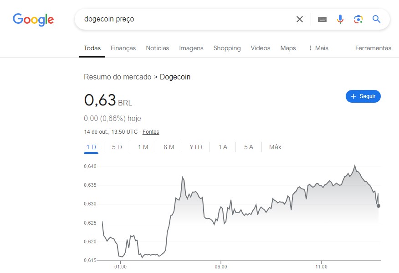This screenshot has width=399, height=273.
Task: Submit search with the magnifying glass icon
Action: coord(376,19)
